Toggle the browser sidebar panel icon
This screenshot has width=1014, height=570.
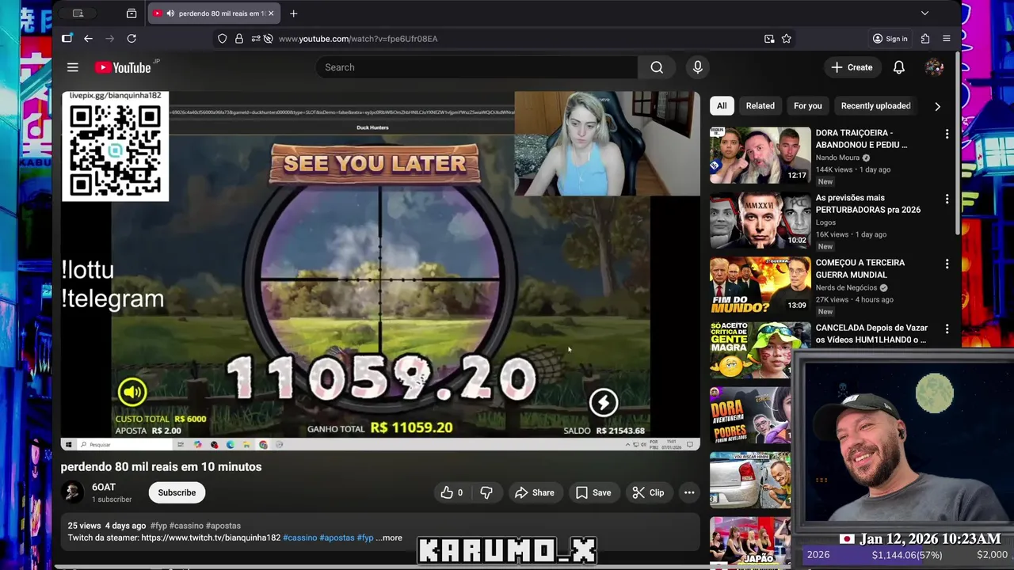coord(67,39)
